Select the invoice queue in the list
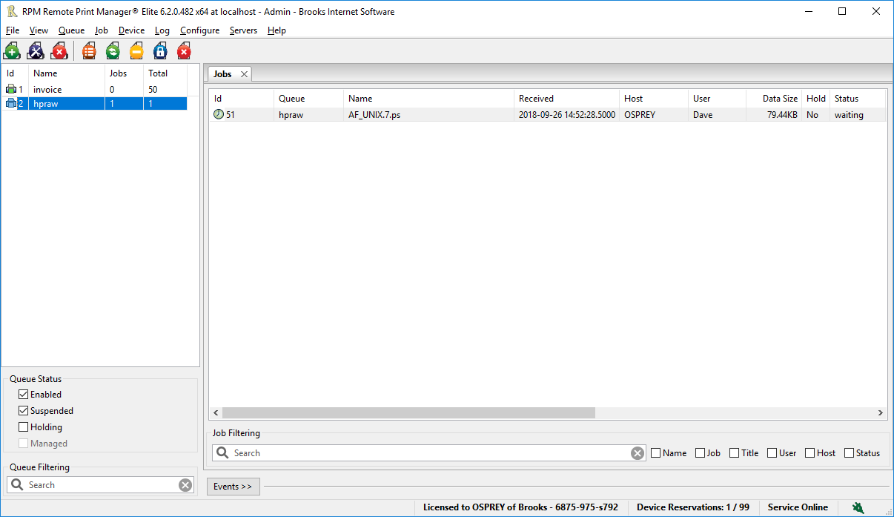This screenshot has height=517, width=894. [47, 90]
